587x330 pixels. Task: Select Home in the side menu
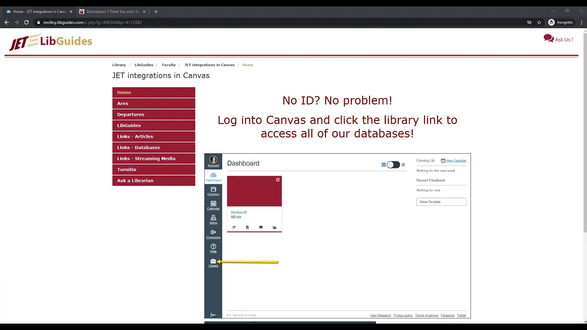pyautogui.click(x=154, y=92)
